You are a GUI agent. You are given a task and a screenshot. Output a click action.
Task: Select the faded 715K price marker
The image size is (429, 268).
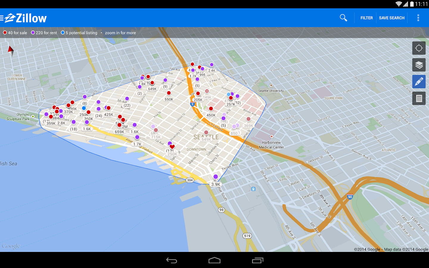156,137
